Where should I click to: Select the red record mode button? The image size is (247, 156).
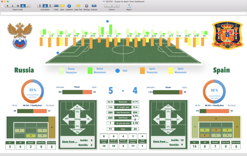click(x=7, y=6)
